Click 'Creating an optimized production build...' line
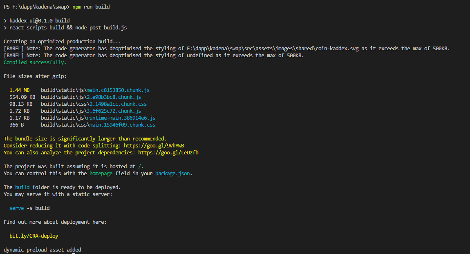 [63, 41]
